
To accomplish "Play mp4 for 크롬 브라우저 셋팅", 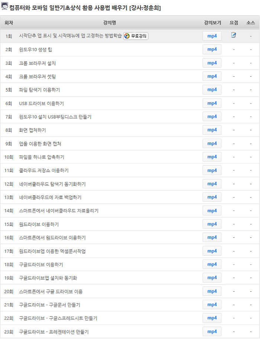I will tap(212, 76).
